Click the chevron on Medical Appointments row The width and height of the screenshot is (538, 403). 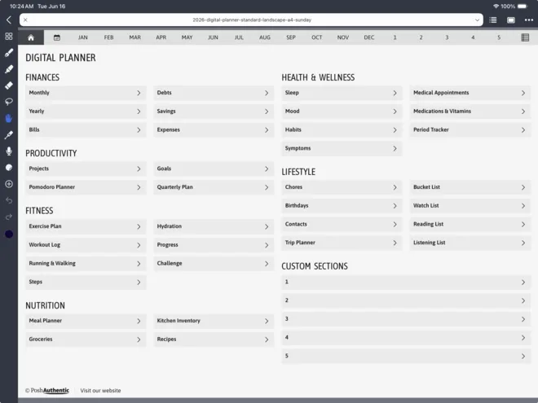(x=523, y=93)
